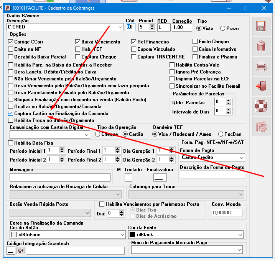Click the black Cor da Fonte swatch

(132, 235)
